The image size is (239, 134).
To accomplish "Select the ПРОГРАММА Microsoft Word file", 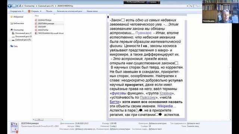I will [51, 33].
